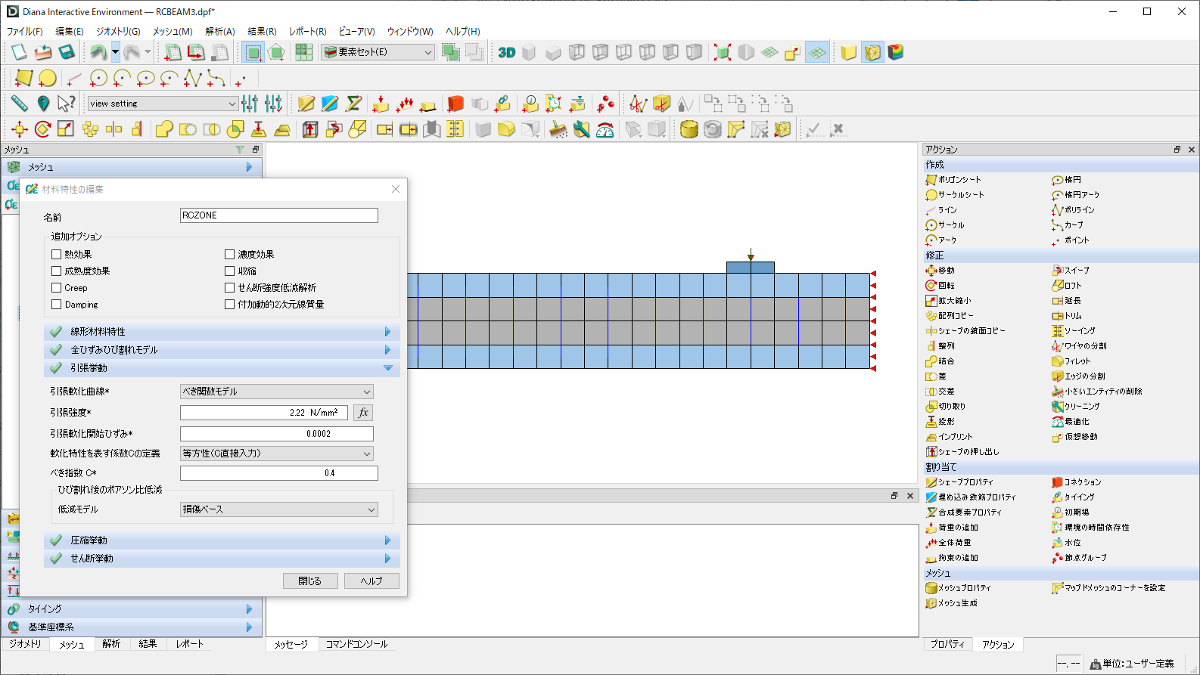Enable the 熱効果 checkbox
The image size is (1200, 675).
coord(57,255)
